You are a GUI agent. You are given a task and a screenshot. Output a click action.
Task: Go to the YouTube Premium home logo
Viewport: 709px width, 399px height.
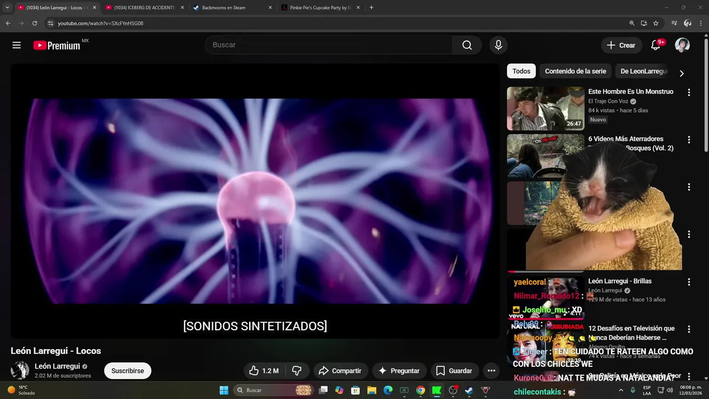point(58,45)
